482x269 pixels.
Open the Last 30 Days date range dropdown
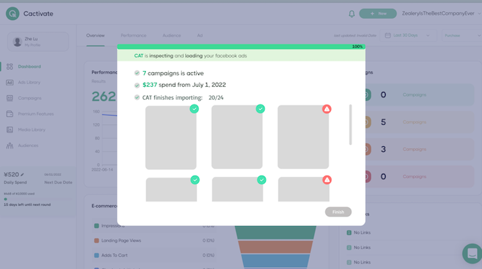(x=408, y=36)
